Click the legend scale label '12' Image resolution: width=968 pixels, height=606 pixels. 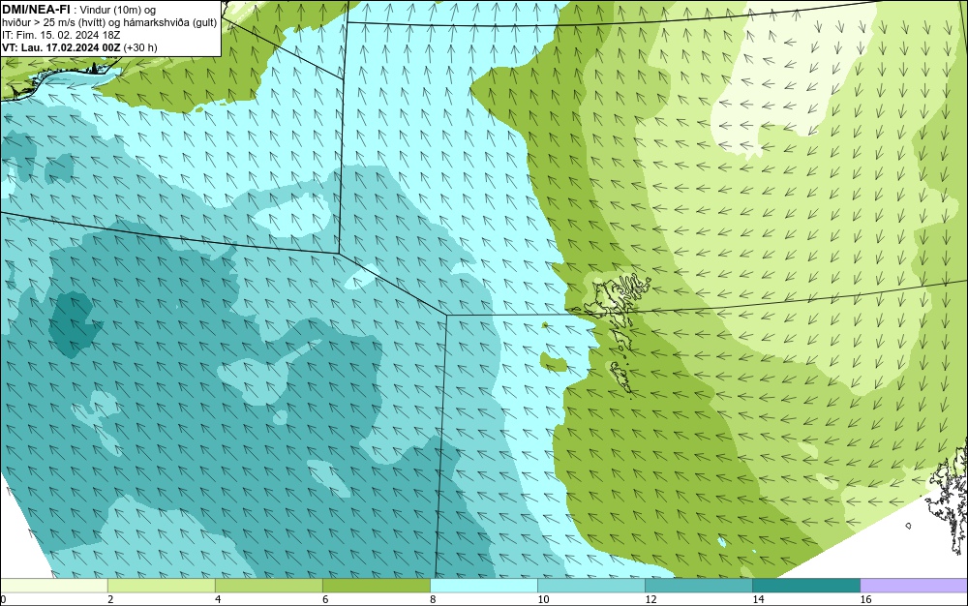(x=650, y=599)
